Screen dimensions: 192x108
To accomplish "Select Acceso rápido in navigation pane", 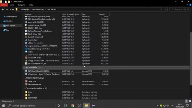I will point(11,16).
